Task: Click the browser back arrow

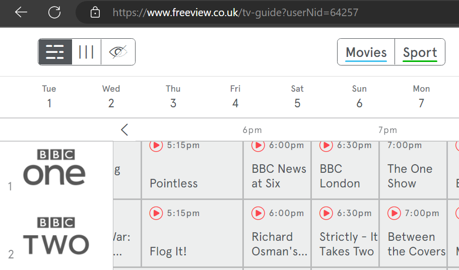Action: click(x=21, y=13)
